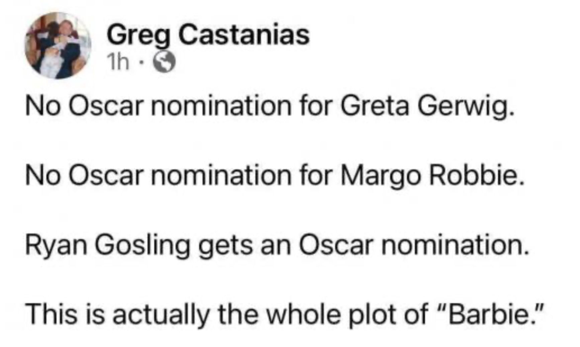Click the word "Gosling" in the post
This screenshot has width=580, height=347.
142,246
